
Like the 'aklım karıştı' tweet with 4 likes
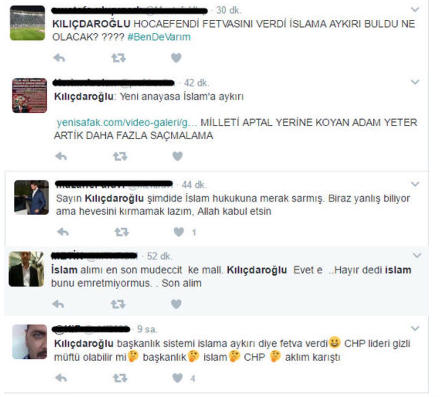tap(177, 378)
